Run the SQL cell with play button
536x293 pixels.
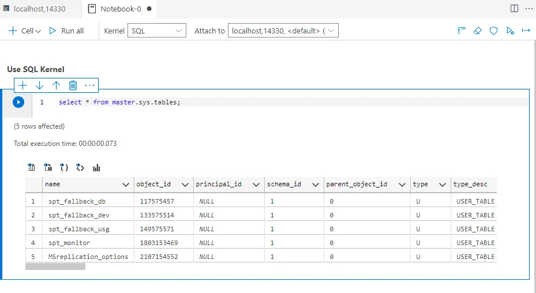click(18, 102)
